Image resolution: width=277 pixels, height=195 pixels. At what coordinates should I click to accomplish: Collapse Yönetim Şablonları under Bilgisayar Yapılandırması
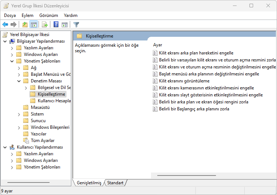12,61
